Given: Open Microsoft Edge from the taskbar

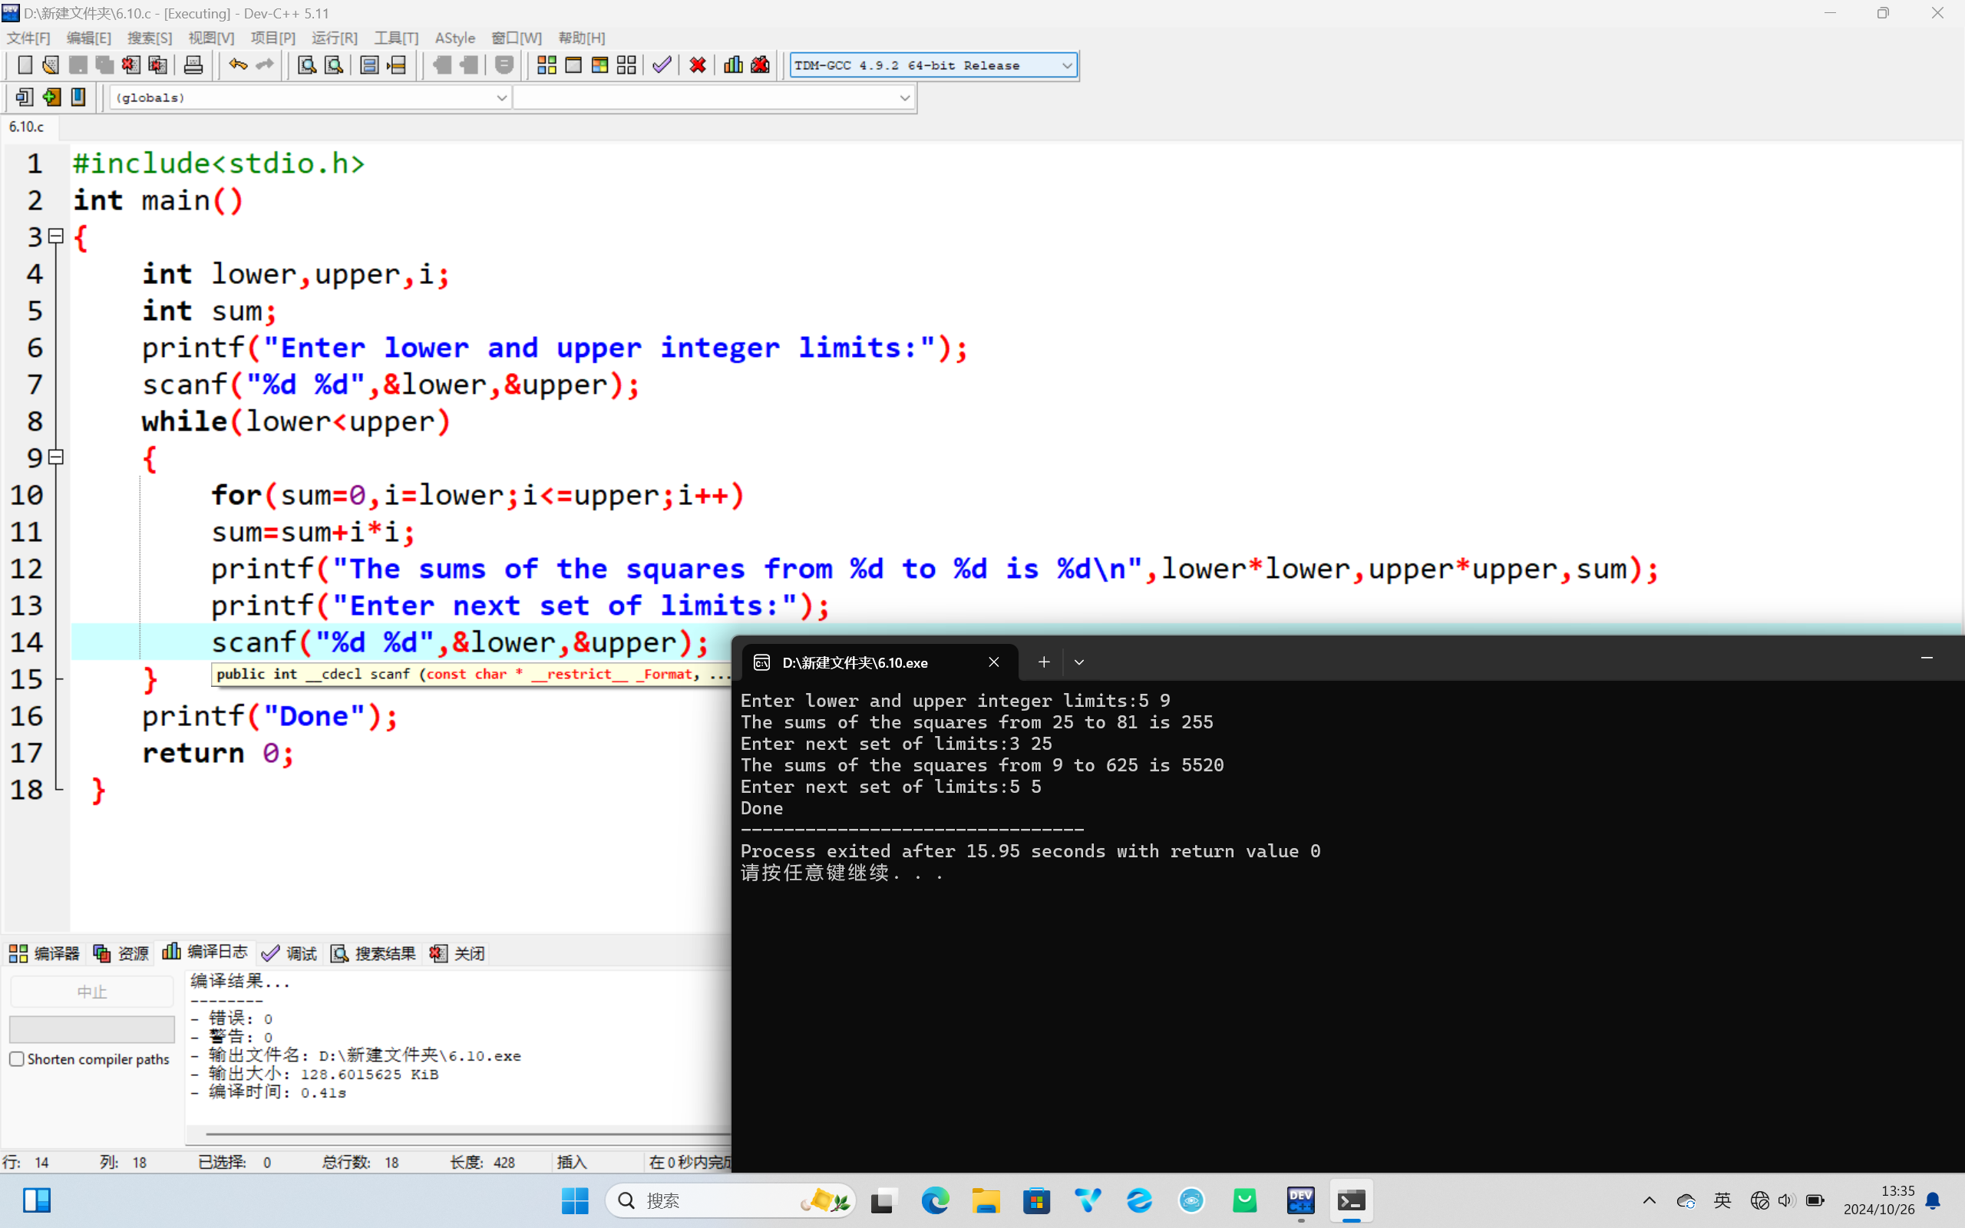Looking at the screenshot, I should tap(935, 1200).
